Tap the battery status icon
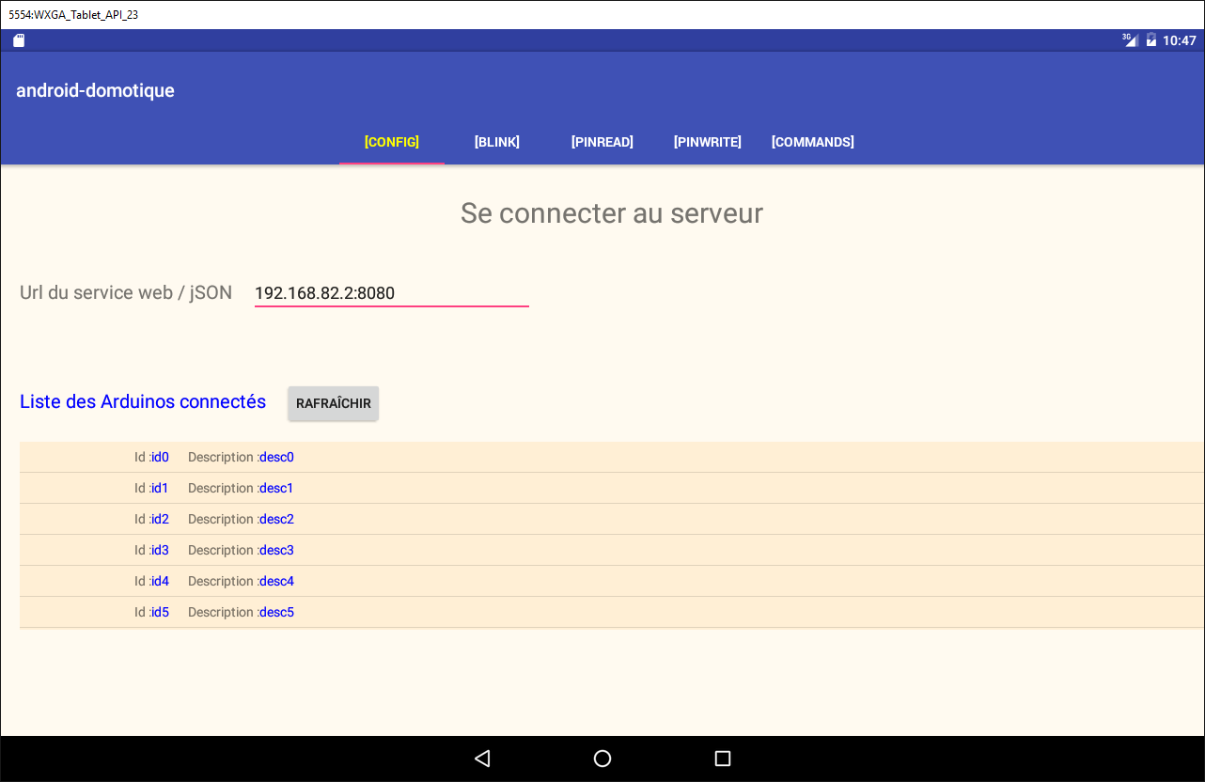This screenshot has height=782, width=1205. 1150,40
